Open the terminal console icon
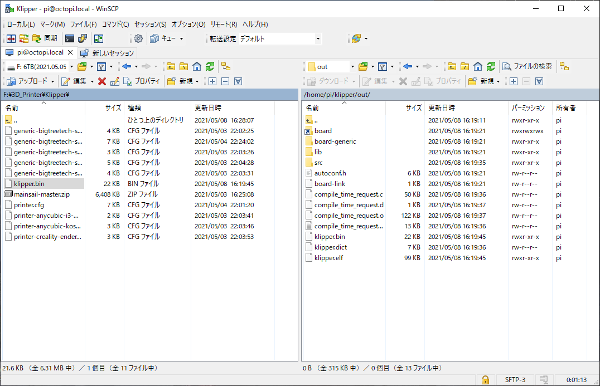The height and width of the screenshot is (386, 600). tap(70, 38)
